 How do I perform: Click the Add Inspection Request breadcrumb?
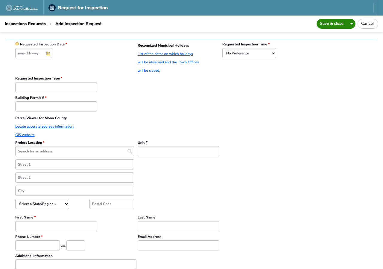(x=78, y=24)
